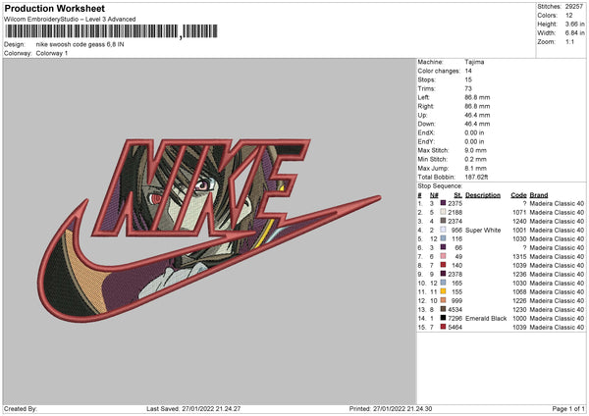This screenshot has height=416, width=589.
Task: Click 'Wilcom EmbroideryStudio – Level 3 Advanced' text
Action: coord(70,20)
